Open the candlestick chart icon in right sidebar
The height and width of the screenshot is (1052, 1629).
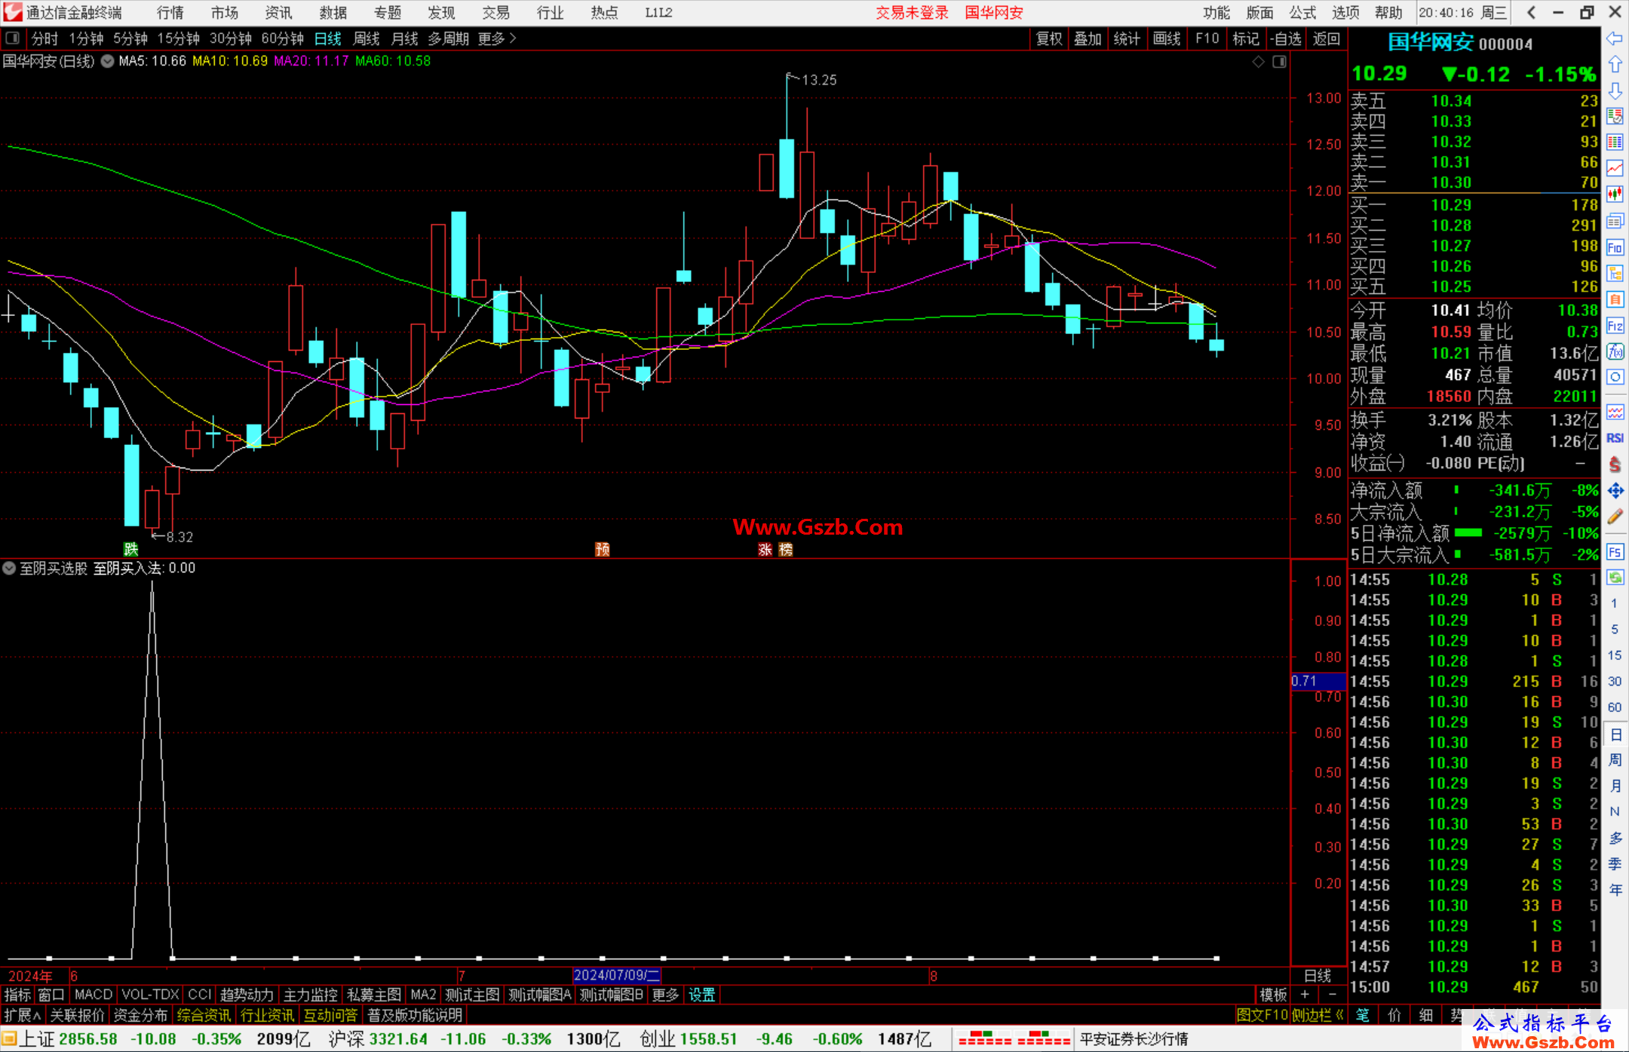(1615, 195)
